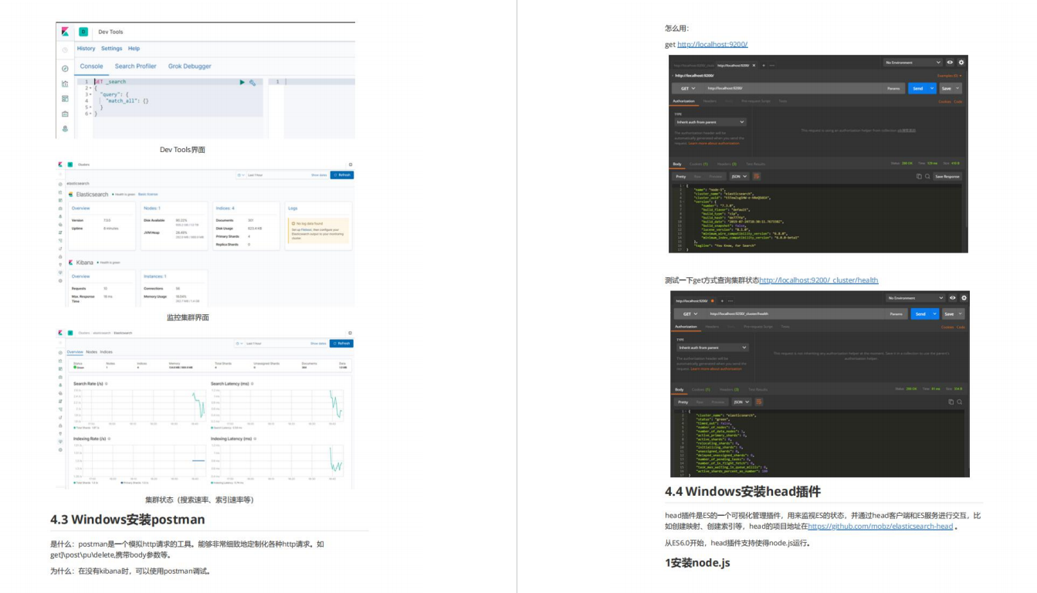This screenshot has width=1037, height=593.
Task: Click the URL field in cluster health Postman
Action: pos(795,313)
